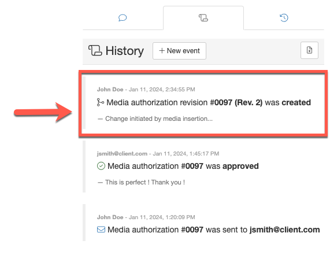Open Media authorization #0097 was approved entry

click(183, 166)
